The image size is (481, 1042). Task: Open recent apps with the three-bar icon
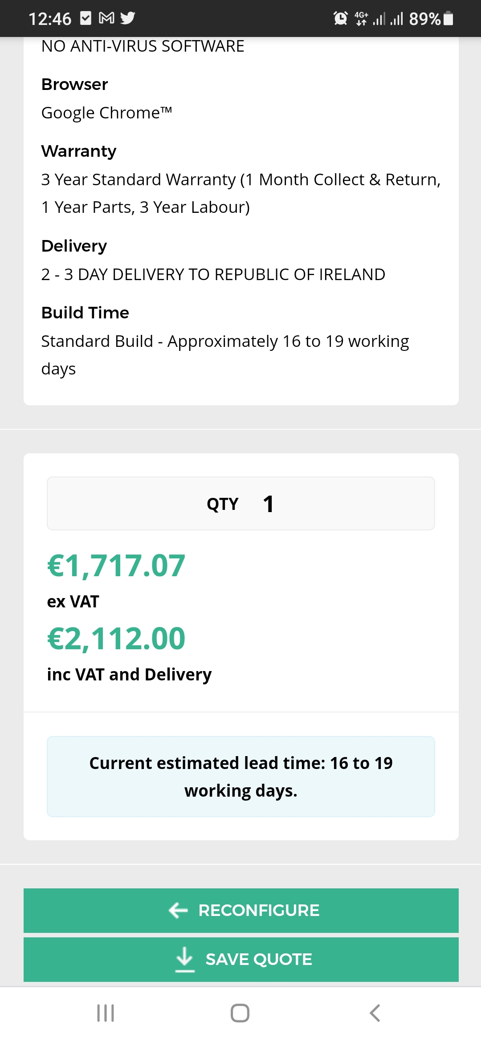106,1013
